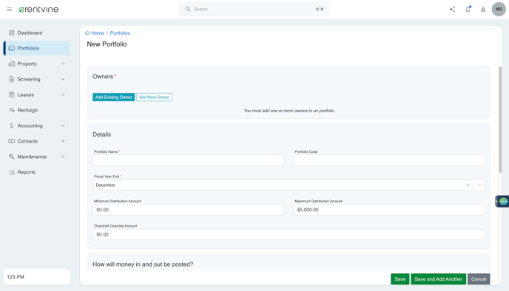This screenshot has width=509, height=291.
Task: Open the Fiscal Year End dropdown arrow
Action: click(479, 185)
